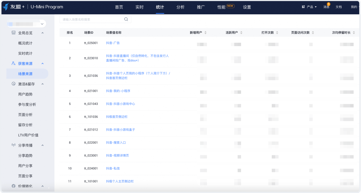Collapse the 价值转化 section chevron
This screenshot has height=193, width=361.
pyautogui.click(x=42, y=186)
